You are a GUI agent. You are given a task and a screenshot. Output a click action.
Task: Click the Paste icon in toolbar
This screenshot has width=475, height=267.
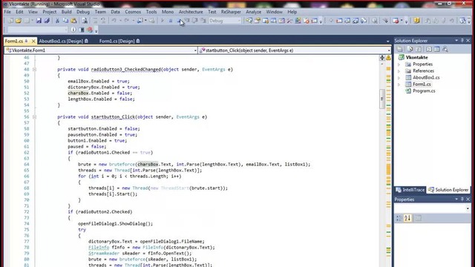[x=73, y=21]
